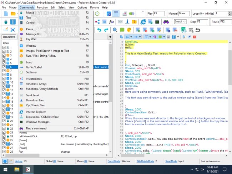Click the Play hotkey input field
The height and width of the screenshot is (174, 232).
159,14
